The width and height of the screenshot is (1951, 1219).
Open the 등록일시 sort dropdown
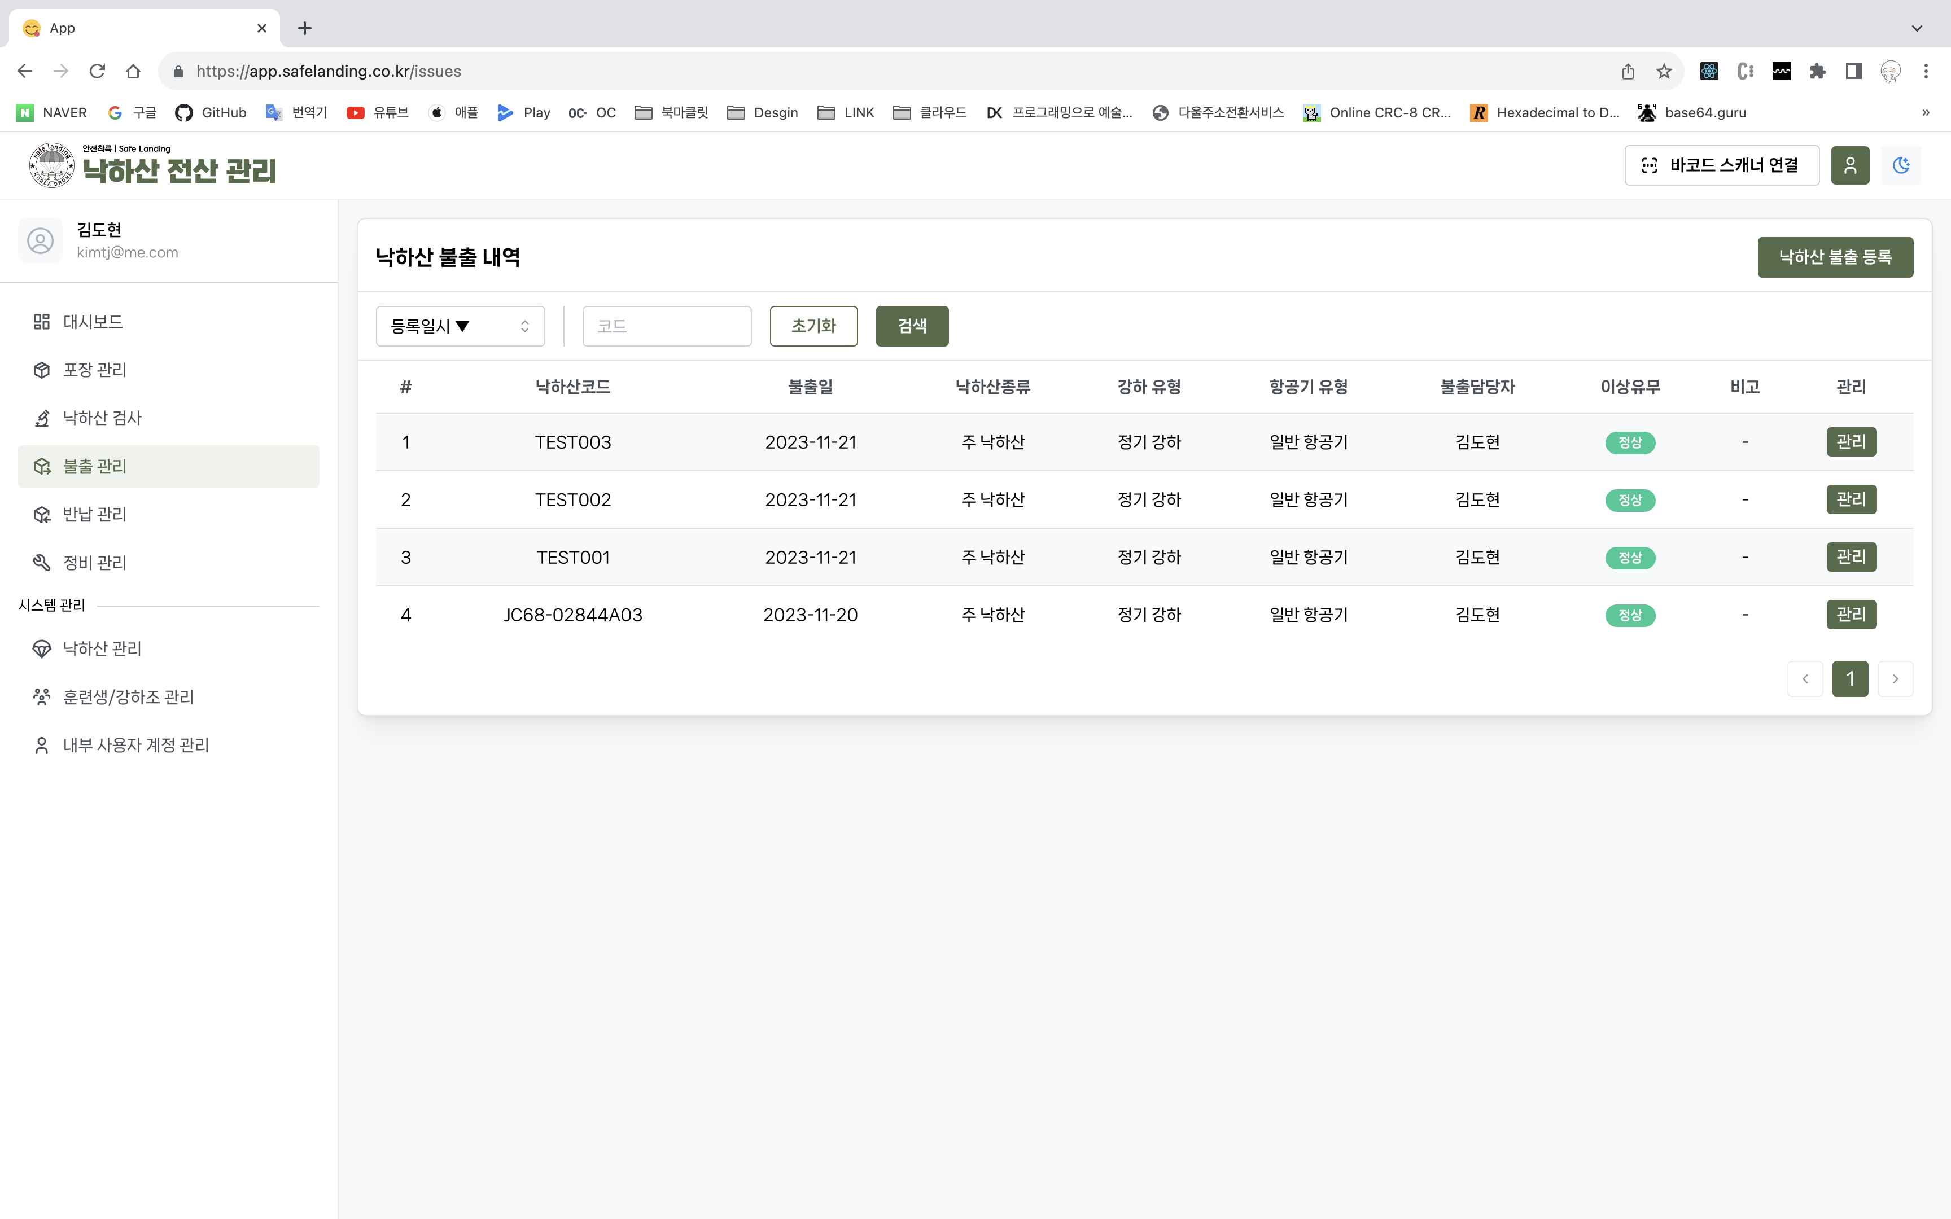coord(460,326)
